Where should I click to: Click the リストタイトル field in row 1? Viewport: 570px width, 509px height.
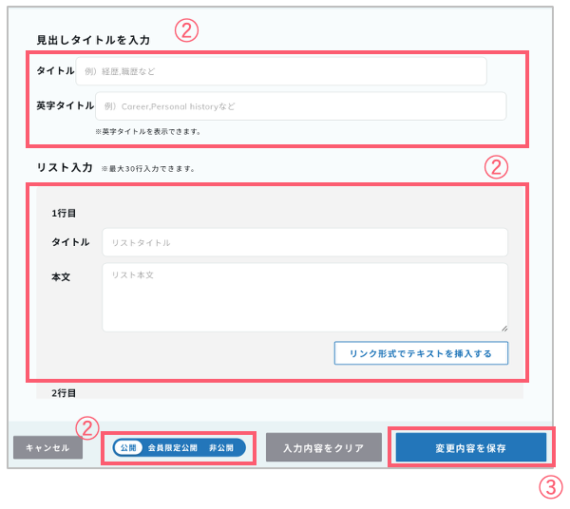coord(305,242)
